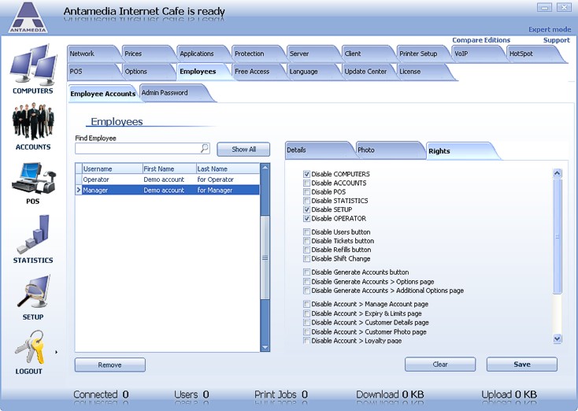This screenshot has height=411, width=578.
Task: Check Disable Tickets button option
Action: [306, 241]
